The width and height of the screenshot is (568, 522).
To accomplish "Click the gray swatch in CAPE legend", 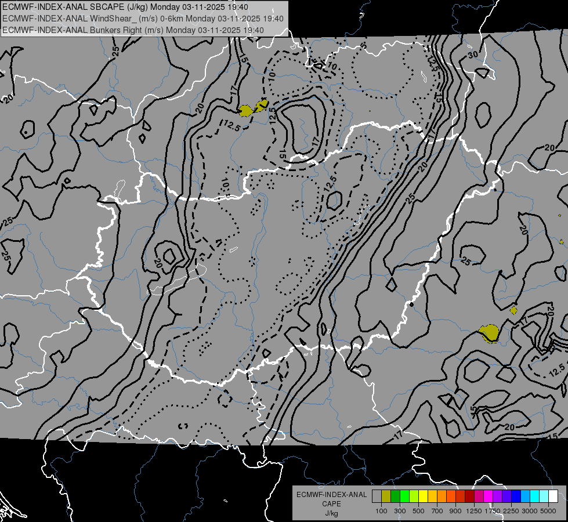I will [x=377, y=496].
